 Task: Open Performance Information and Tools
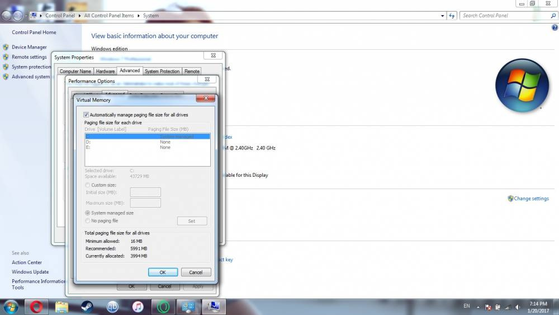tap(39, 284)
